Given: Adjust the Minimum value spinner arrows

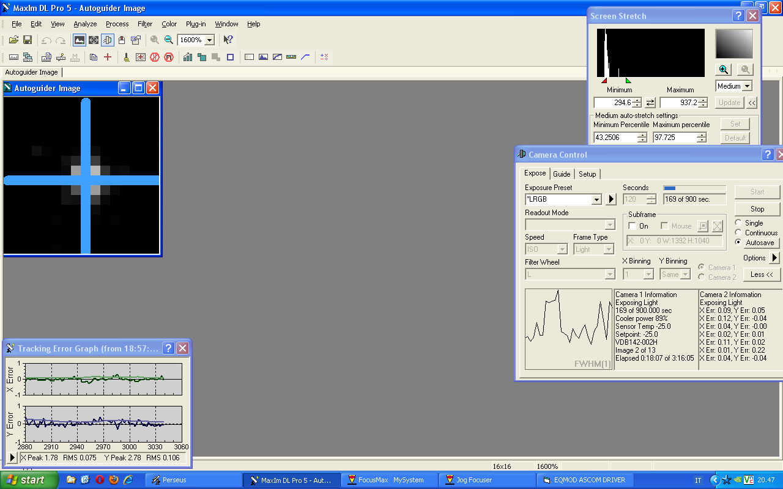Looking at the screenshot, I should tap(637, 103).
